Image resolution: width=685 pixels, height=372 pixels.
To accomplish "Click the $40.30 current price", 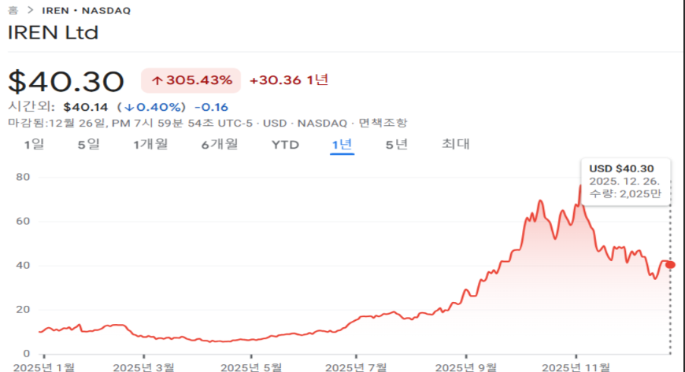I will pyautogui.click(x=66, y=81).
